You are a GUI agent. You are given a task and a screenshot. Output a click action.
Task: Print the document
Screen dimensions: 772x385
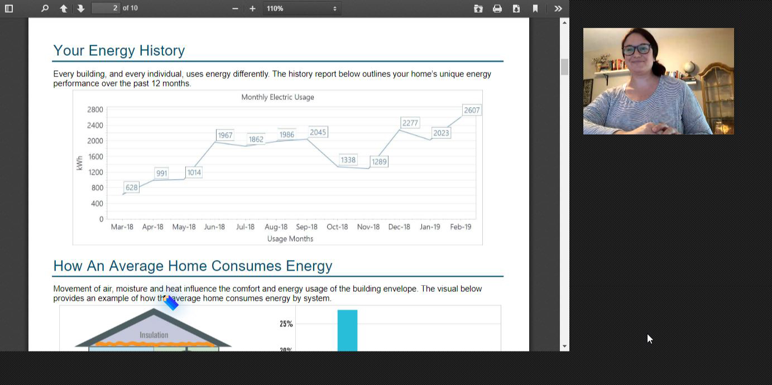(497, 8)
